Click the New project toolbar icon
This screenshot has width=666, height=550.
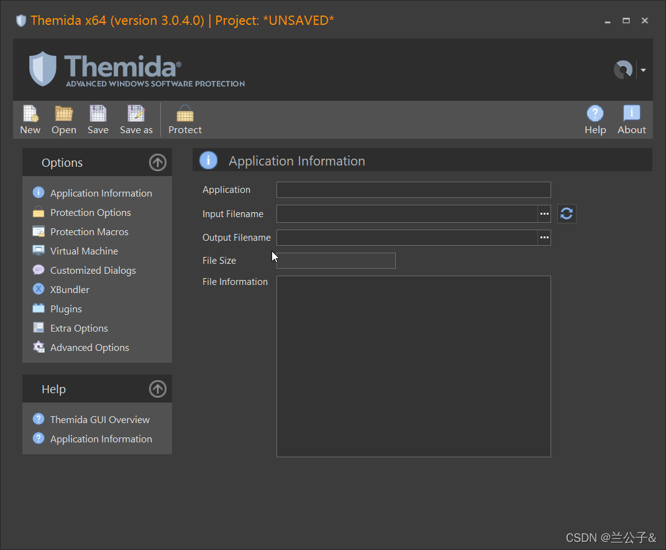click(30, 120)
